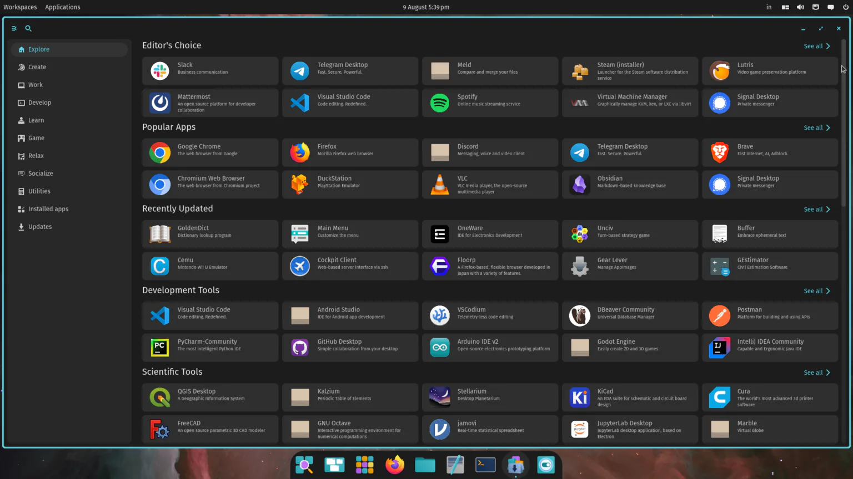
Task: Launch Firefox from the dock
Action: click(395, 465)
